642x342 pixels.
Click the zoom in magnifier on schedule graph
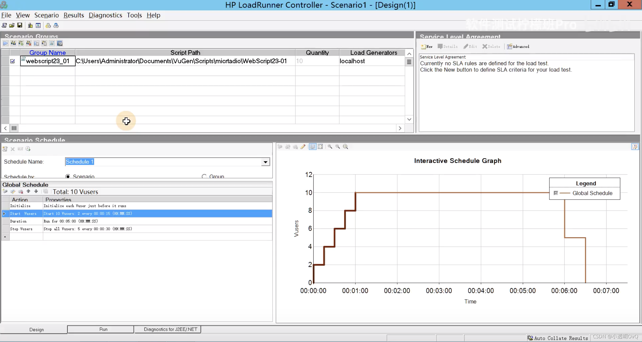point(330,147)
